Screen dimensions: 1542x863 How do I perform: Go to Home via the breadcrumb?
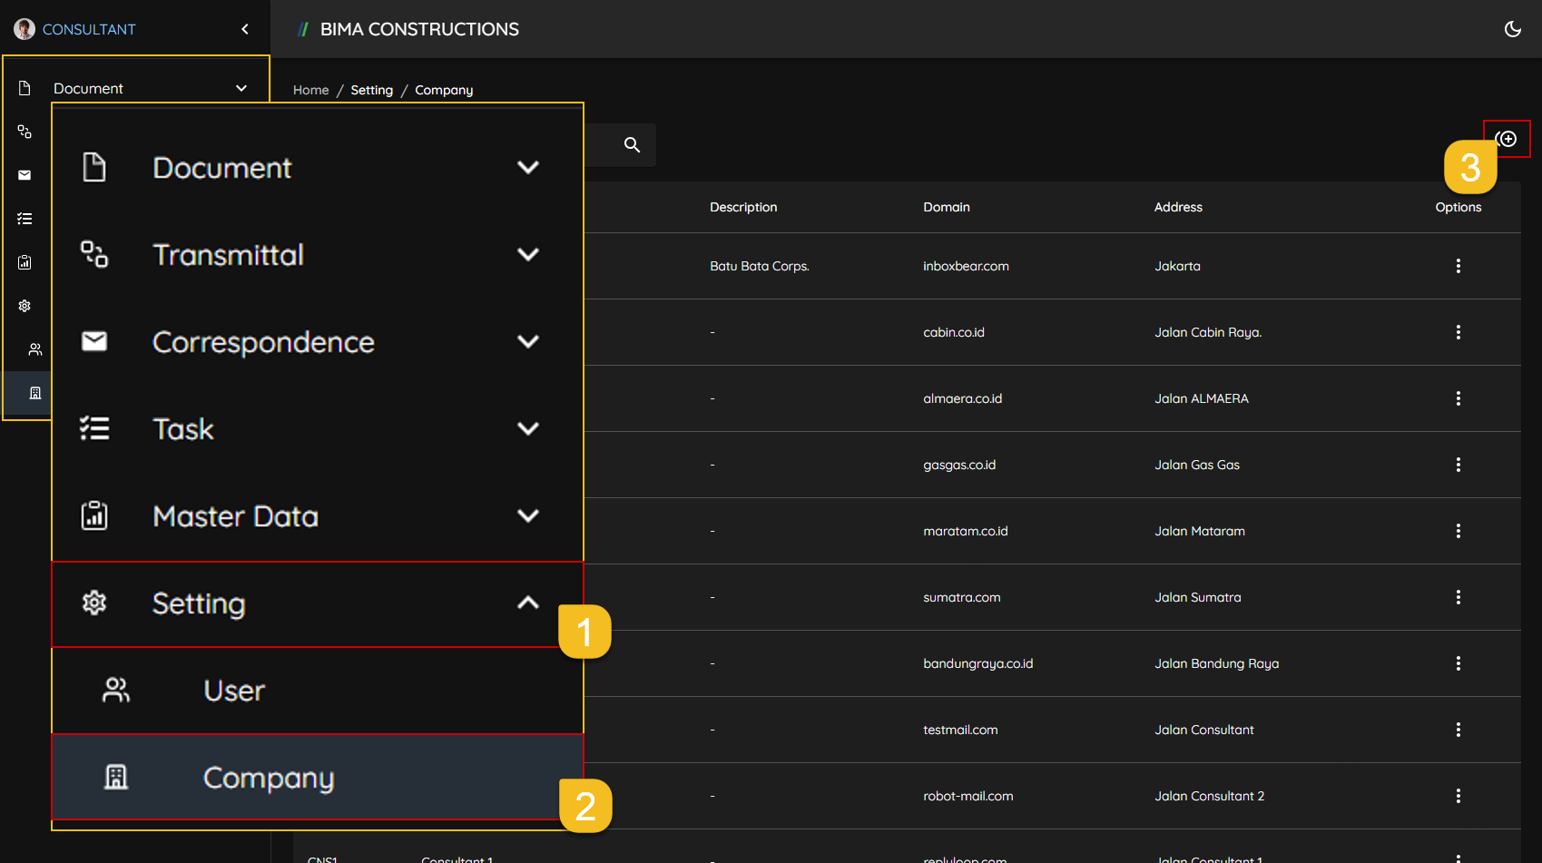click(310, 90)
